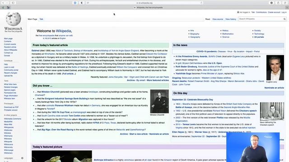
Task: Open the Wikipedia link in the welcome heading
Action: click(63, 31)
